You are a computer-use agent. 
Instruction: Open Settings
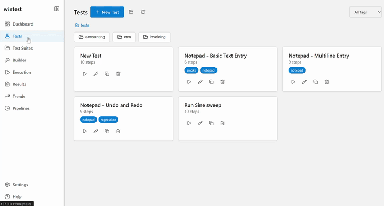32,185
